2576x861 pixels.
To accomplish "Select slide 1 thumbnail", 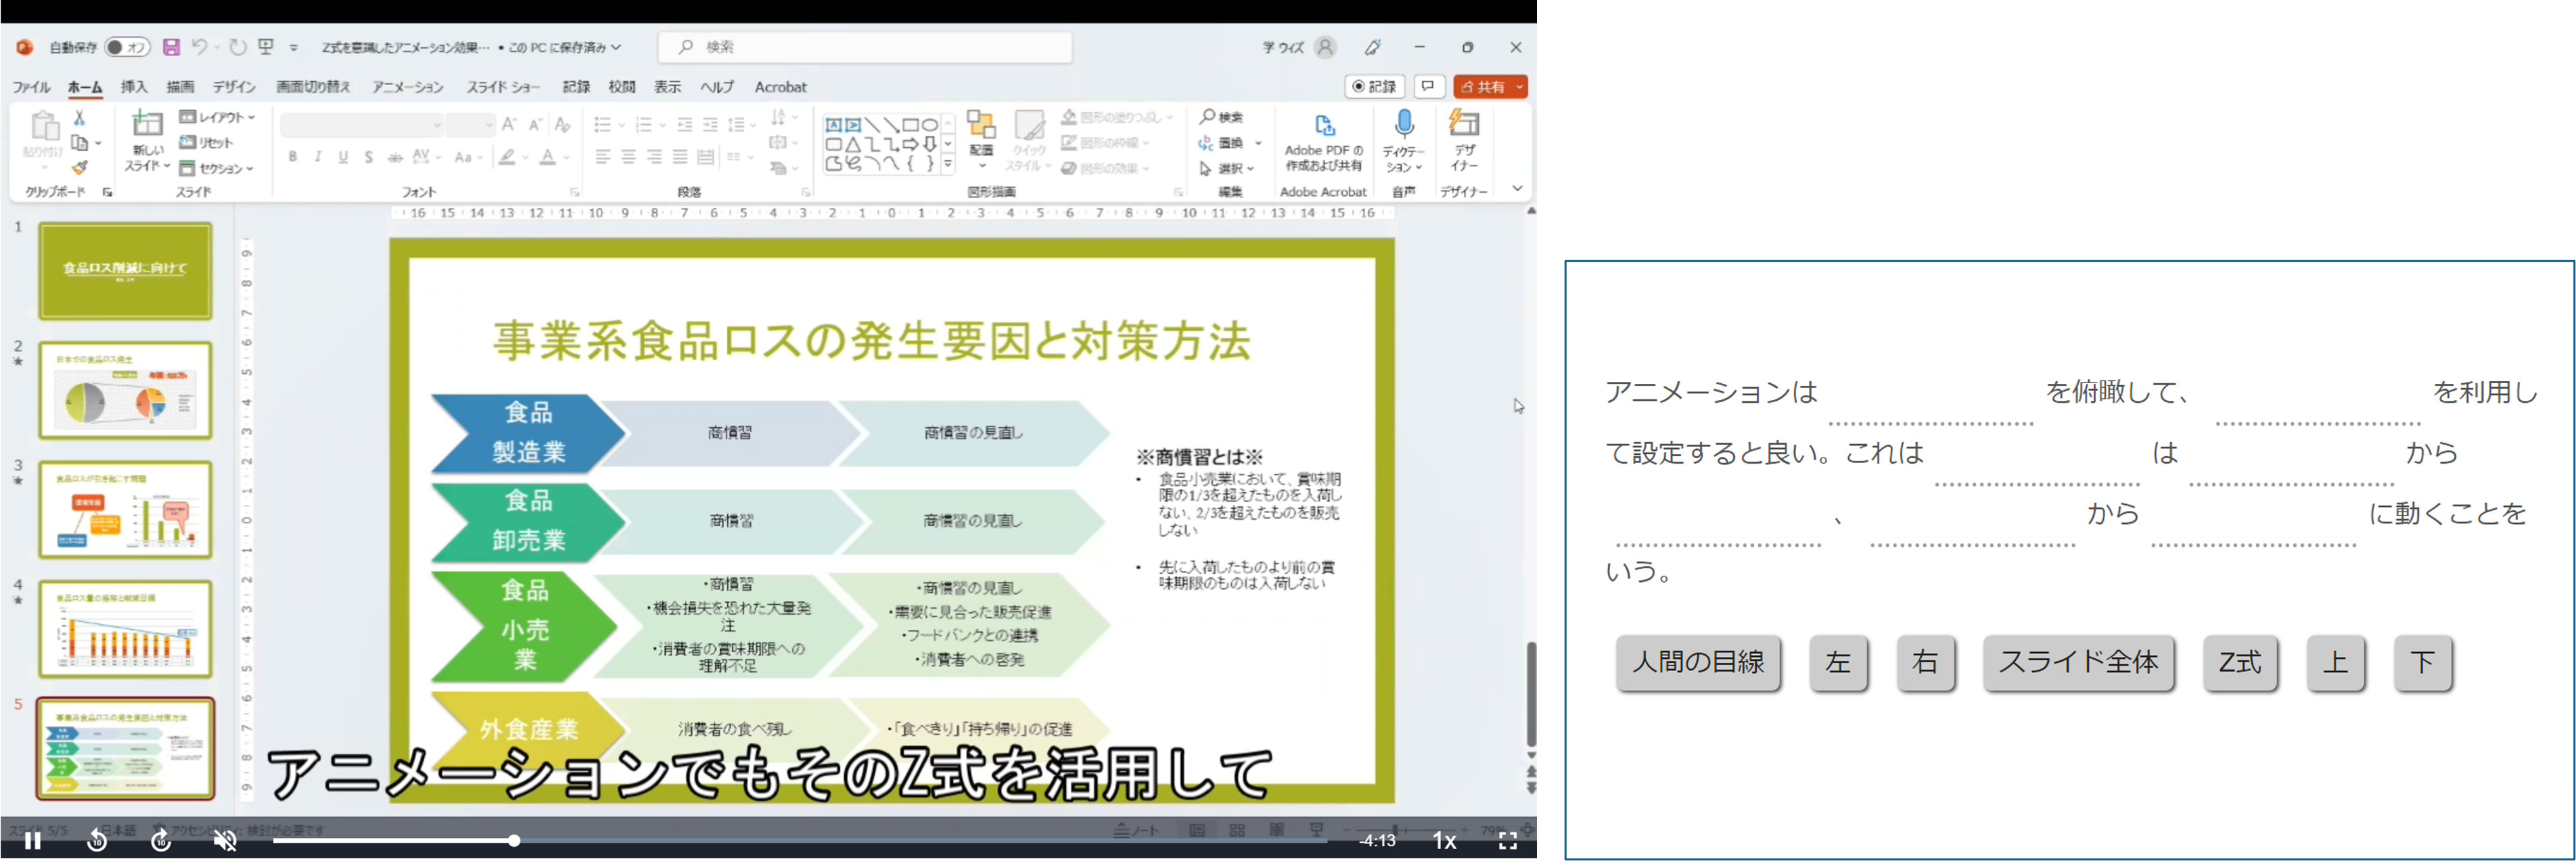I will click(x=126, y=271).
